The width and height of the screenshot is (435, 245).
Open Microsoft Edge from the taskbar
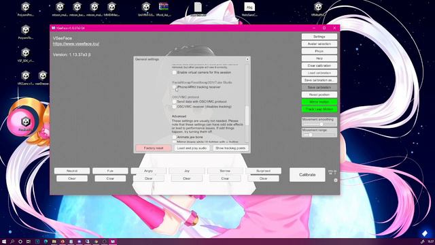46,242
